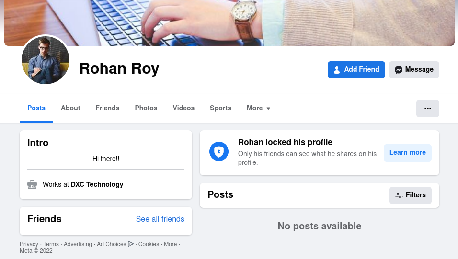View the cover photo
The image size is (458, 259).
point(229,23)
